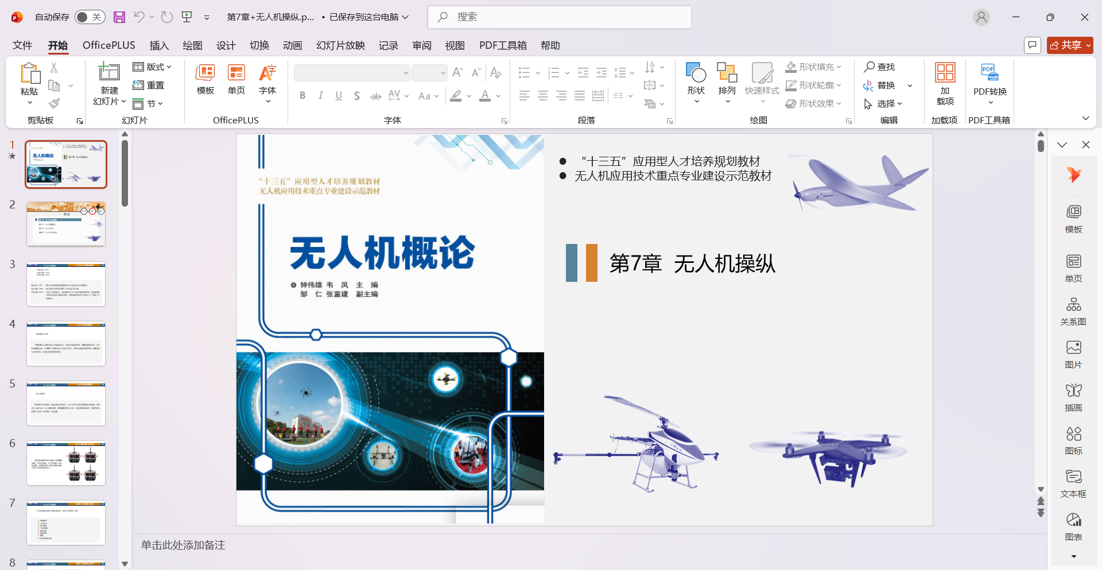This screenshot has height=570, width=1102.
Task: Toggle Italic formatting
Action: [321, 96]
